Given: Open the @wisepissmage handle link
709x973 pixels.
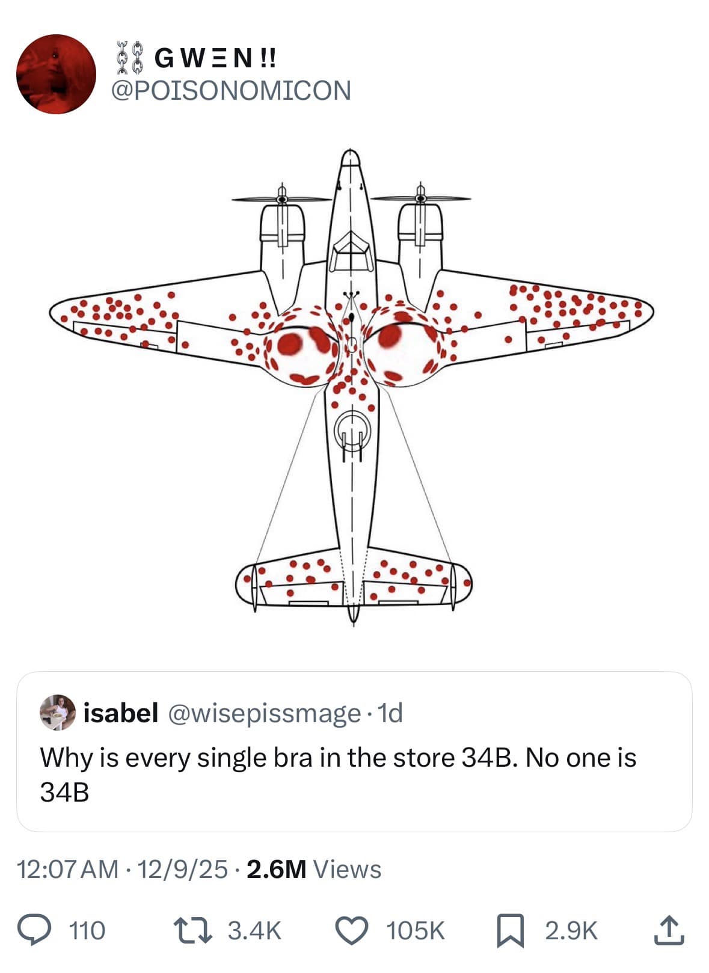Looking at the screenshot, I should pyautogui.click(x=264, y=713).
